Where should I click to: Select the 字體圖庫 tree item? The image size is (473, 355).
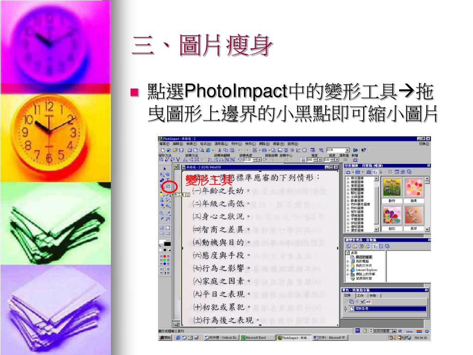pos(357,219)
